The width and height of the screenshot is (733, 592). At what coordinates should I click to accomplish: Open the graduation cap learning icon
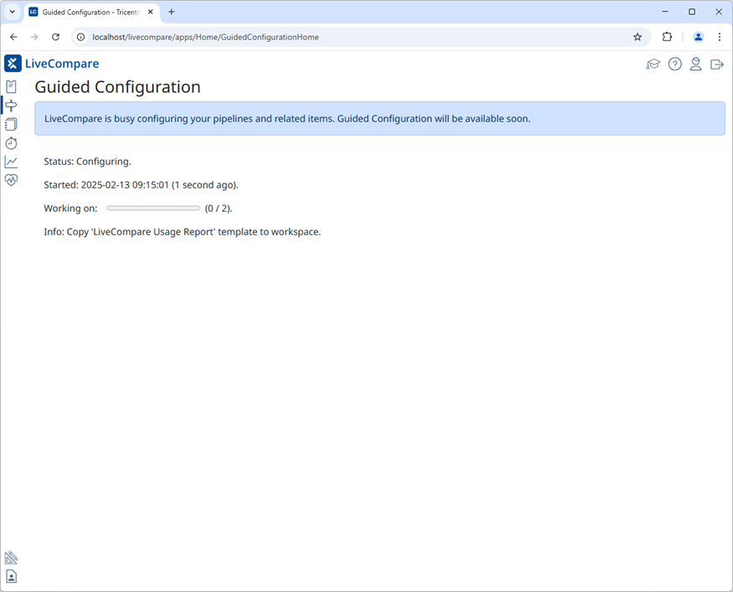point(654,64)
